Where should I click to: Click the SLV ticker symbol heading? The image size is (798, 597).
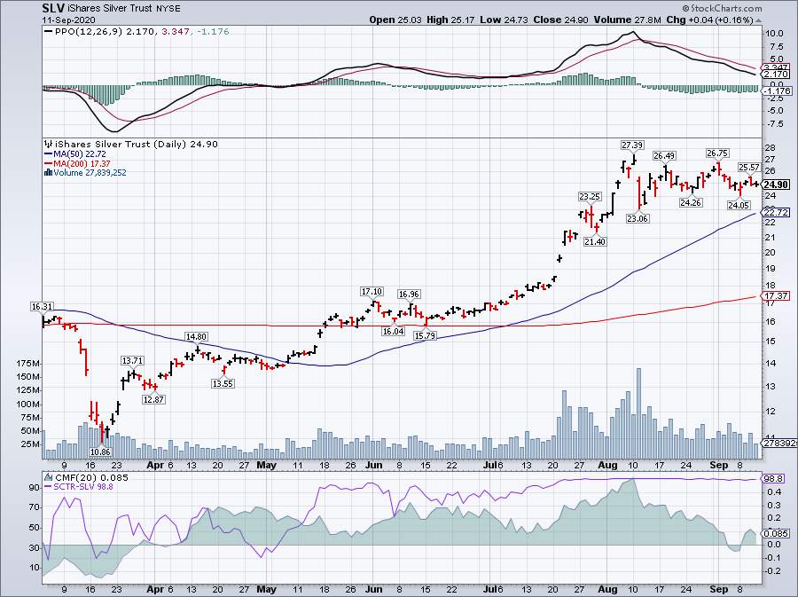click(53, 8)
